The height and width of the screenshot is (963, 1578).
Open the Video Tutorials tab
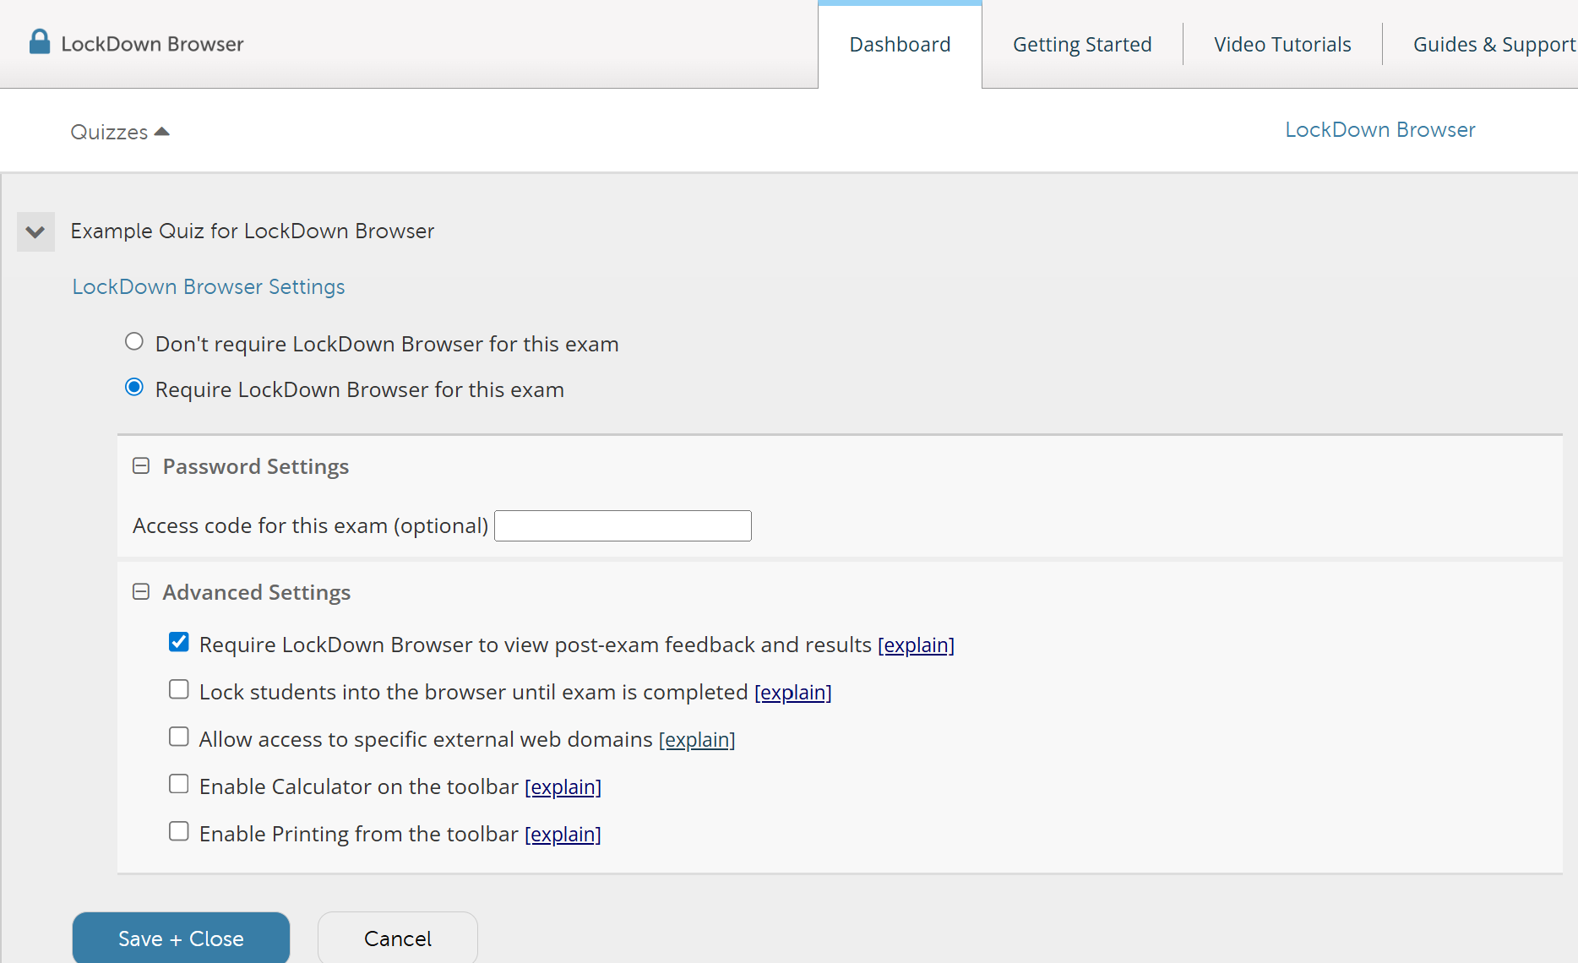1282,44
